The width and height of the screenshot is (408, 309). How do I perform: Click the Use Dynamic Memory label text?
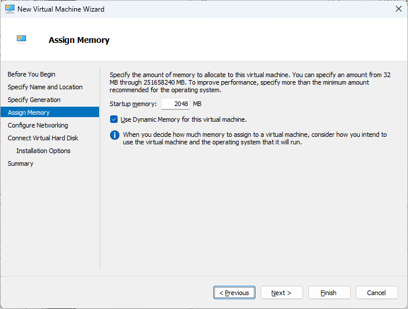tap(184, 119)
